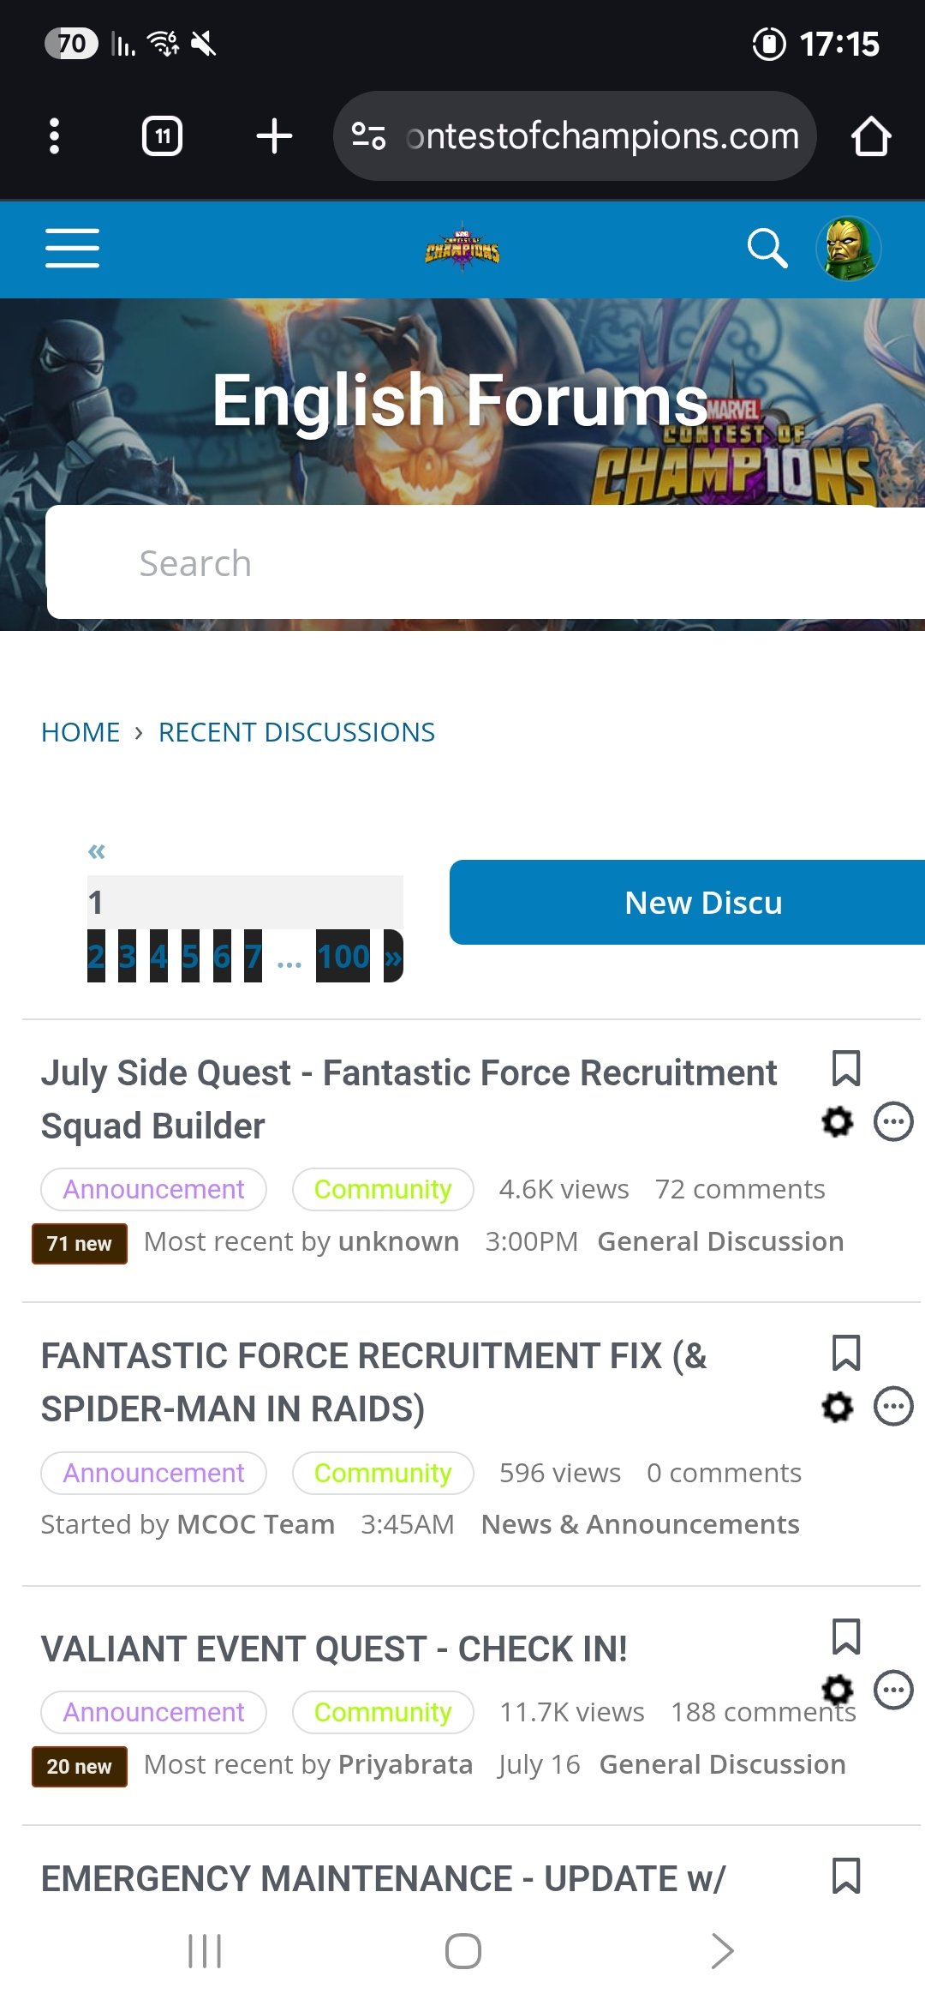Open the forum hamburger menu
925x2006 pixels.
pyautogui.click(x=73, y=249)
